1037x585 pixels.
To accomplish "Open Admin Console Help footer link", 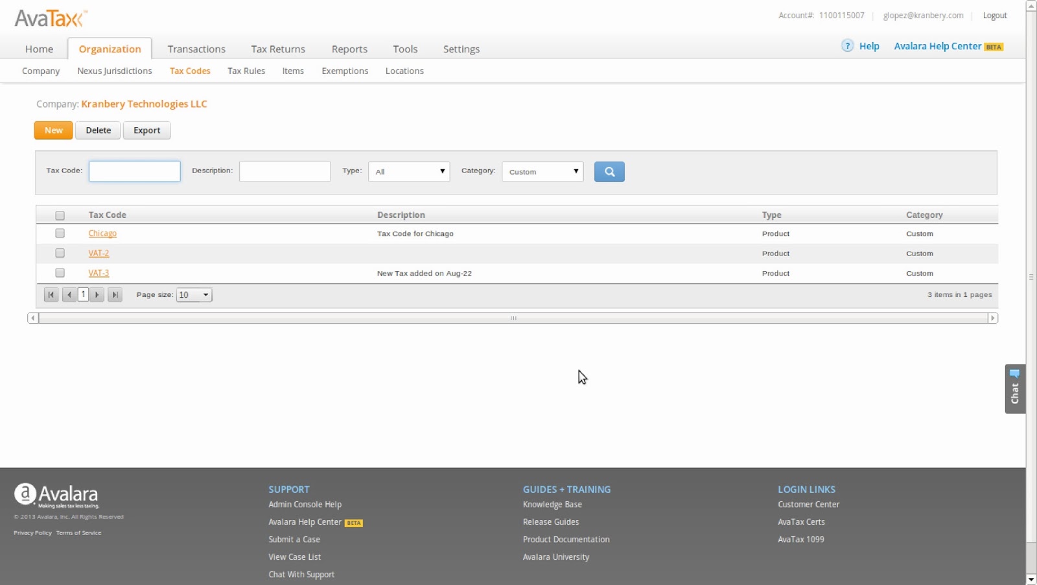I will point(305,505).
